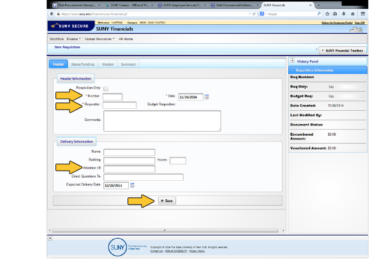This screenshot has width=370, height=261.
Task: Check the Requisition Only checkbox
Action: [106, 88]
